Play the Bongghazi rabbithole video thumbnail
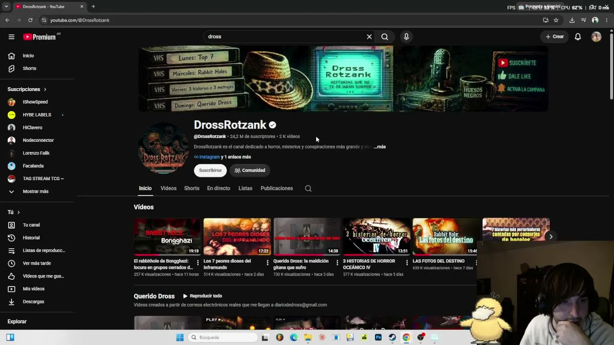The width and height of the screenshot is (614, 345). (167, 237)
